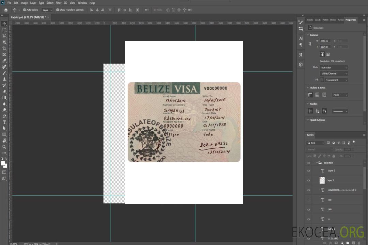368x245 pixels.
Task: Open the Window menu
Action: click(x=82, y=3)
